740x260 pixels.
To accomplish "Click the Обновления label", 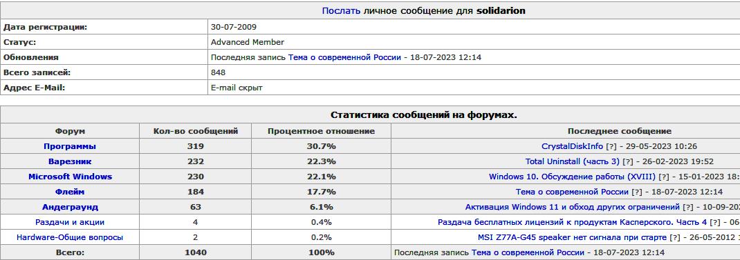I will click(x=31, y=57).
